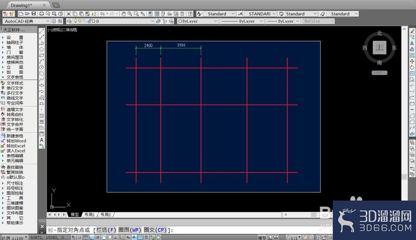Expand the 尺寸标注 menu item
Viewport: 416px width, 240px height.
point(15,183)
